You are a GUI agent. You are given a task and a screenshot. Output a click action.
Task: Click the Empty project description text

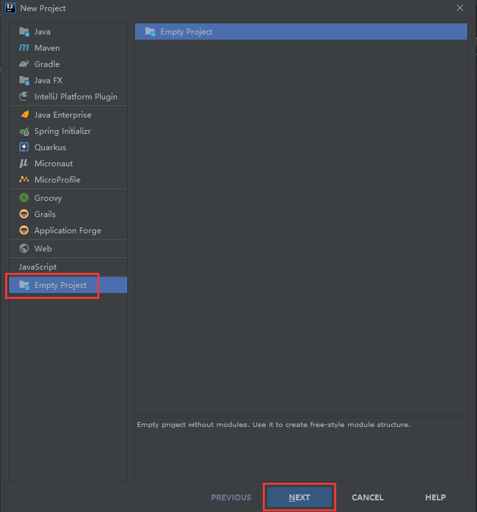point(274,424)
